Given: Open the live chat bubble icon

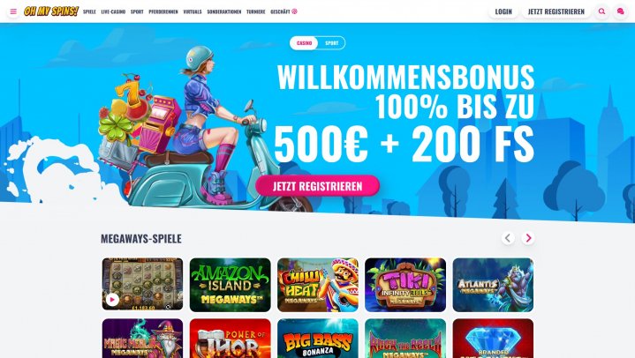Looking at the screenshot, I should [620, 11].
